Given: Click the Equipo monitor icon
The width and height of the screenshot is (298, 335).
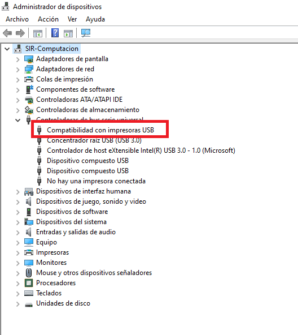Looking at the screenshot, I should click(x=29, y=242).
